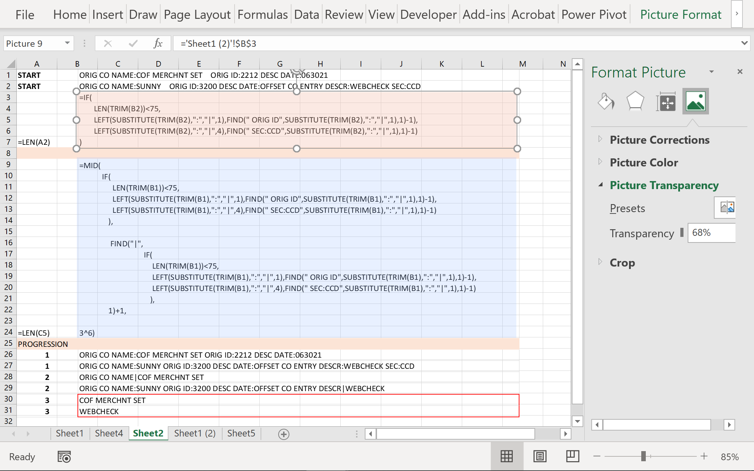This screenshot has width=754, height=471.
Task: Click the =LEN(C5) cell
Action: click(x=37, y=332)
